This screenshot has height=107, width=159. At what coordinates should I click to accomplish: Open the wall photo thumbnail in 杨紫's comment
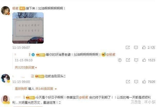[28, 28]
